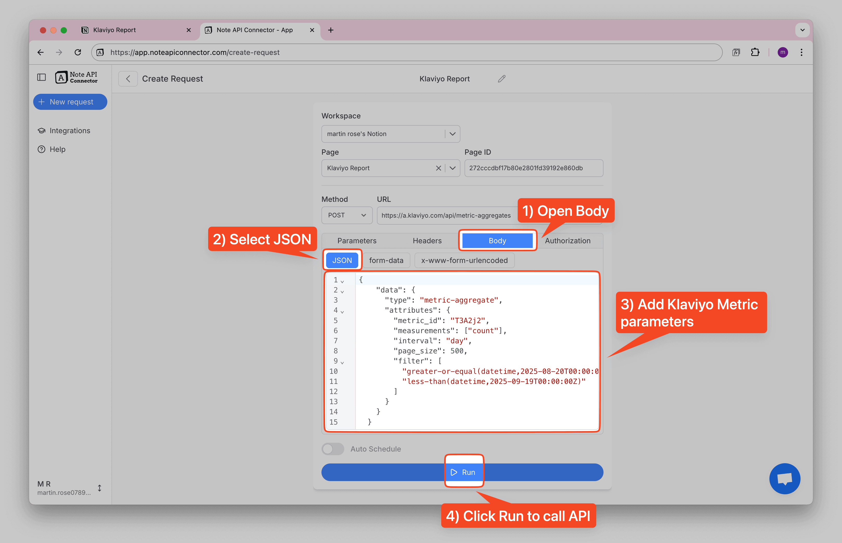Click the New request button
The width and height of the screenshot is (842, 543).
(70, 102)
